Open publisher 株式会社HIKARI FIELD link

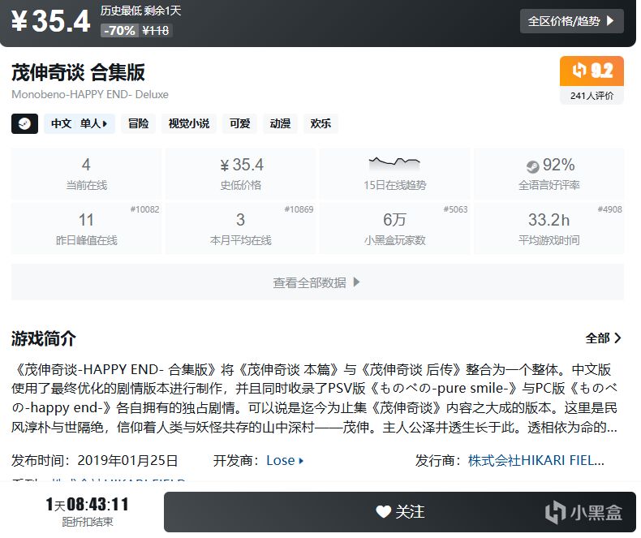(x=536, y=461)
